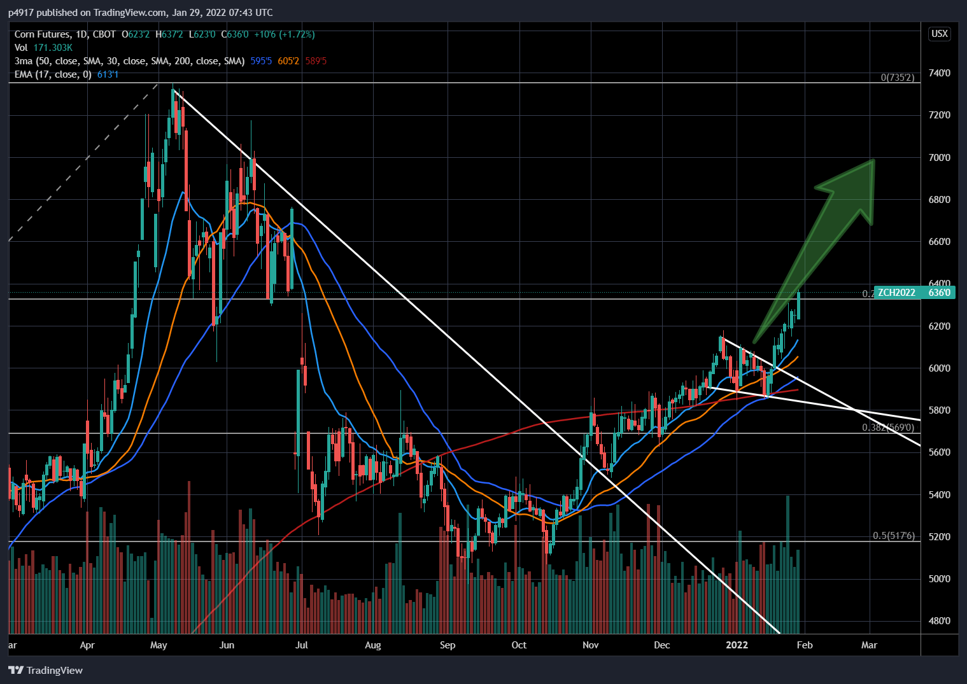
Task: Click the 480'0 price axis label
Action: tap(940, 621)
